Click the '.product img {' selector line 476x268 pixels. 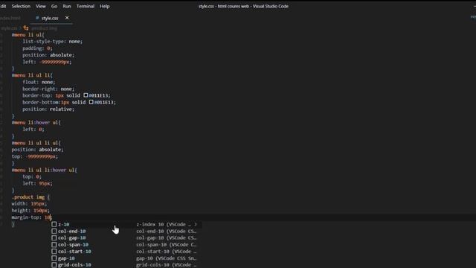[30, 197]
